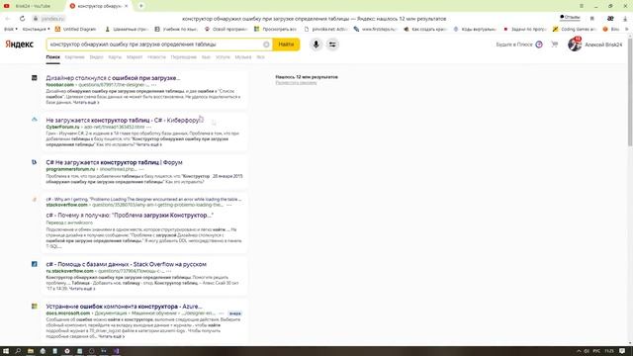
Task: Open the programmersforum.ru C# result link
Action: (x=115, y=162)
